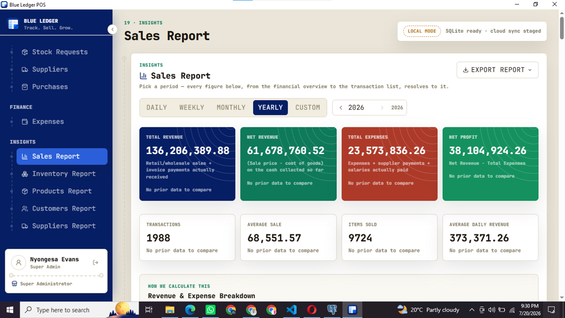Open the Products Report page
The image size is (565, 318).
[x=62, y=191]
